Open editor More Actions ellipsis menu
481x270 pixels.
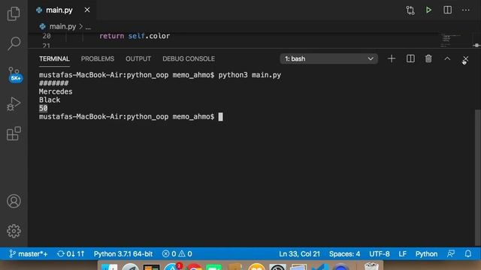[466, 10]
